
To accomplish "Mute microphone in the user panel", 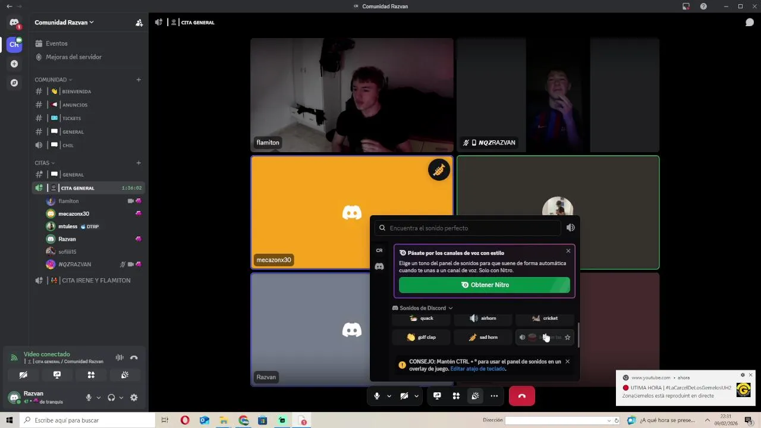I will [89, 398].
